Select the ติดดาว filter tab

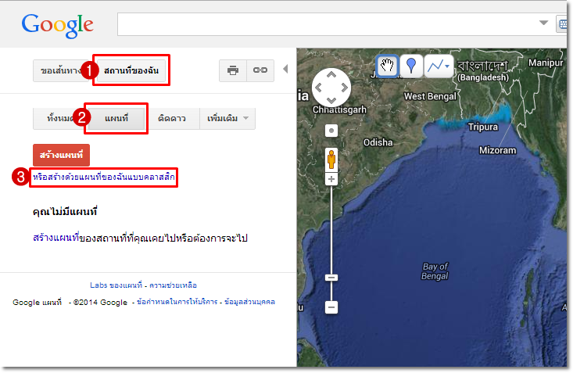172,118
